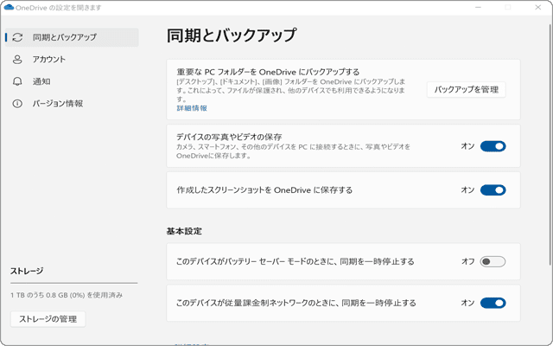This screenshot has width=553, height=346.
Task: Click the sync arrows icon in sidebar
Action: coord(17,37)
